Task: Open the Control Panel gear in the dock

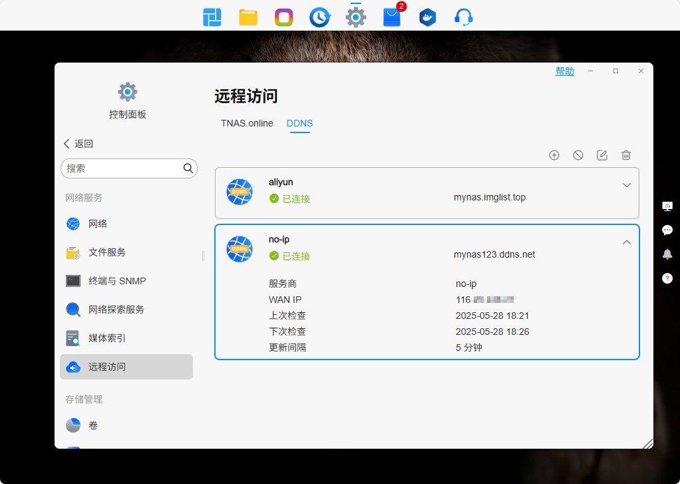Action: (x=356, y=18)
